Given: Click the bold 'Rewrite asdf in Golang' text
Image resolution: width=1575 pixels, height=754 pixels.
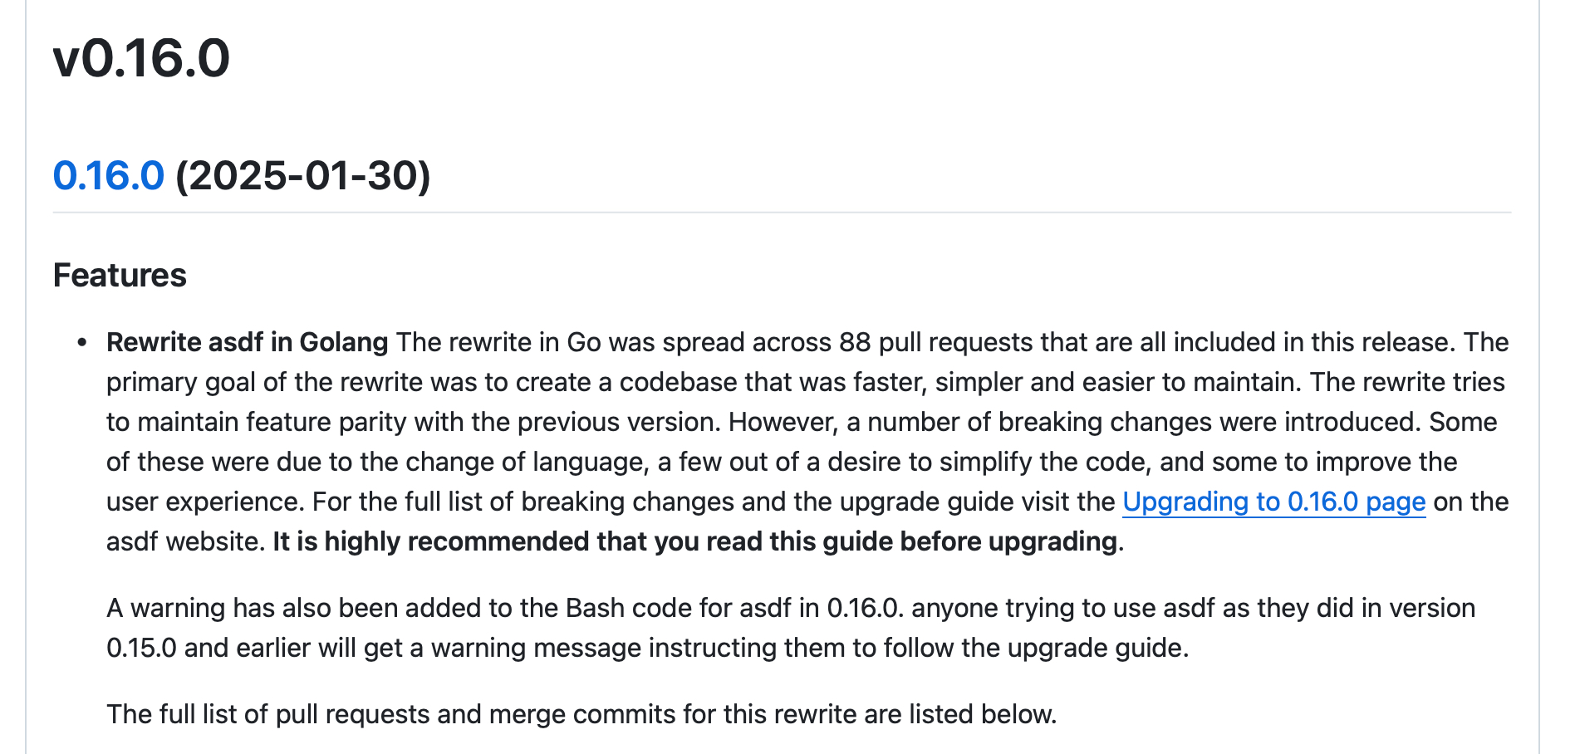Looking at the screenshot, I should click(x=247, y=342).
